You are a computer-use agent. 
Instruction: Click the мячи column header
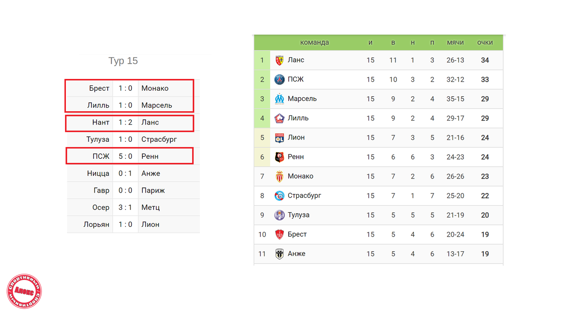point(455,42)
